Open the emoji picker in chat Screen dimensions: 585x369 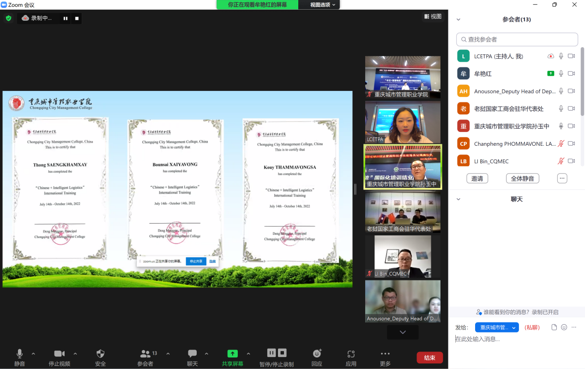pos(564,327)
